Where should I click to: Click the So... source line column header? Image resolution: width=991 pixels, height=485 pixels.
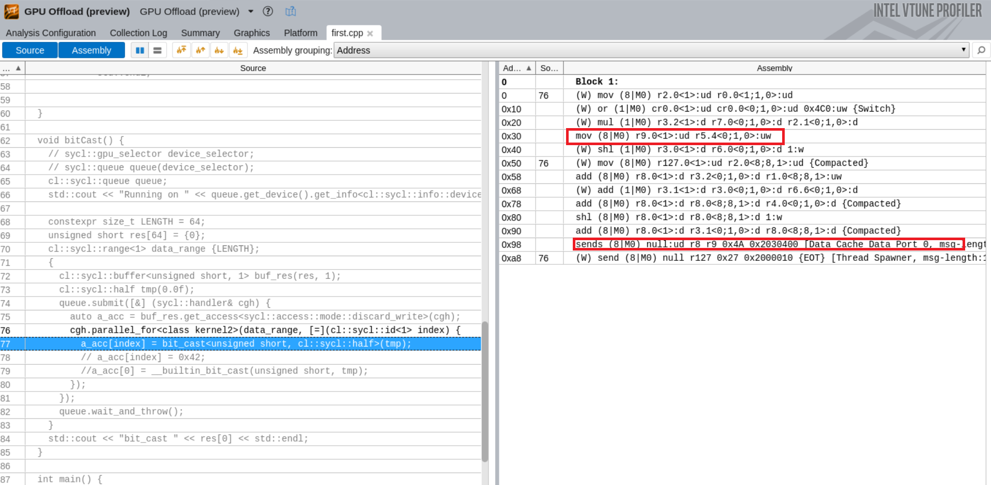click(x=549, y=68)
